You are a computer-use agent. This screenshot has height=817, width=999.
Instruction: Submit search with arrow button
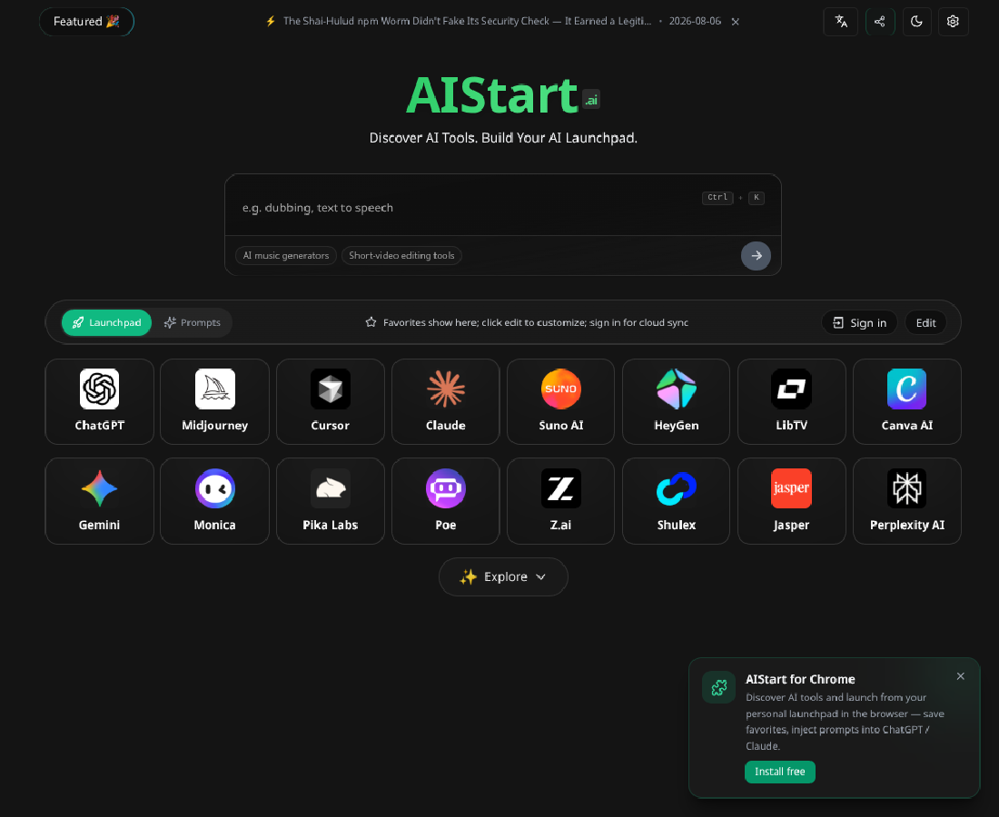[756, 255]
